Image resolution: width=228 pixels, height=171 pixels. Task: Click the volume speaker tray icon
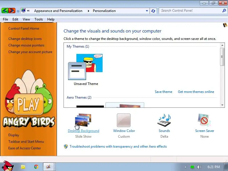click(199, 167)
